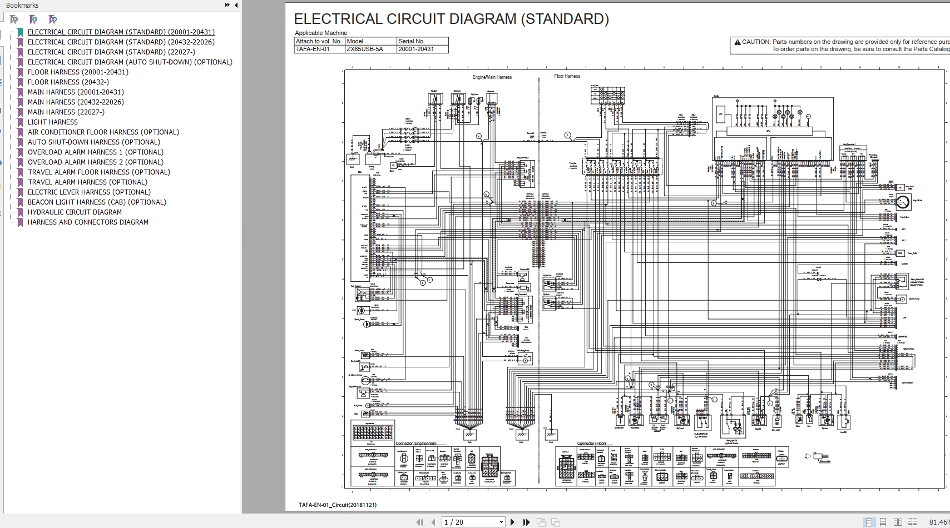Open bookmark Overload Alarm Harness 2 (Optional)
950x528 pixels.
(x=96, y=162)
